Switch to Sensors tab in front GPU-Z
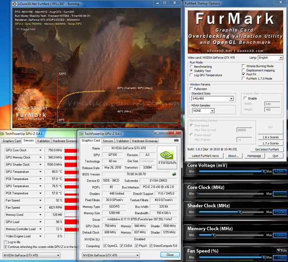 coord(108,141)
